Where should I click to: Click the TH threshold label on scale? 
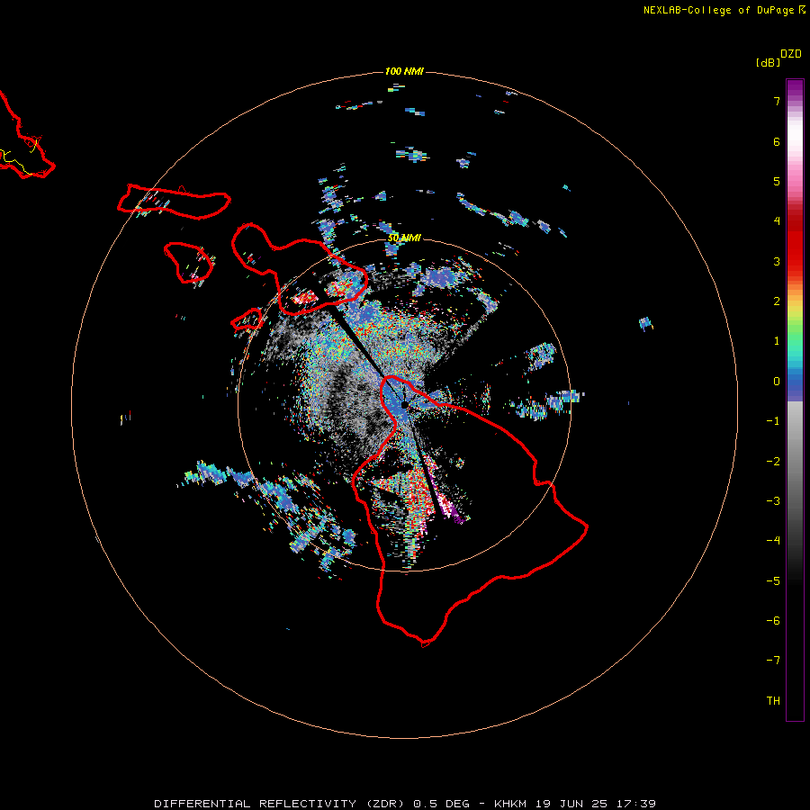tap(773, 701)
